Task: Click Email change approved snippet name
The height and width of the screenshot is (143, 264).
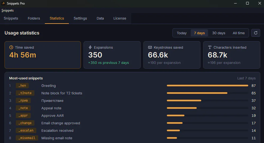Action: (61, 123)
